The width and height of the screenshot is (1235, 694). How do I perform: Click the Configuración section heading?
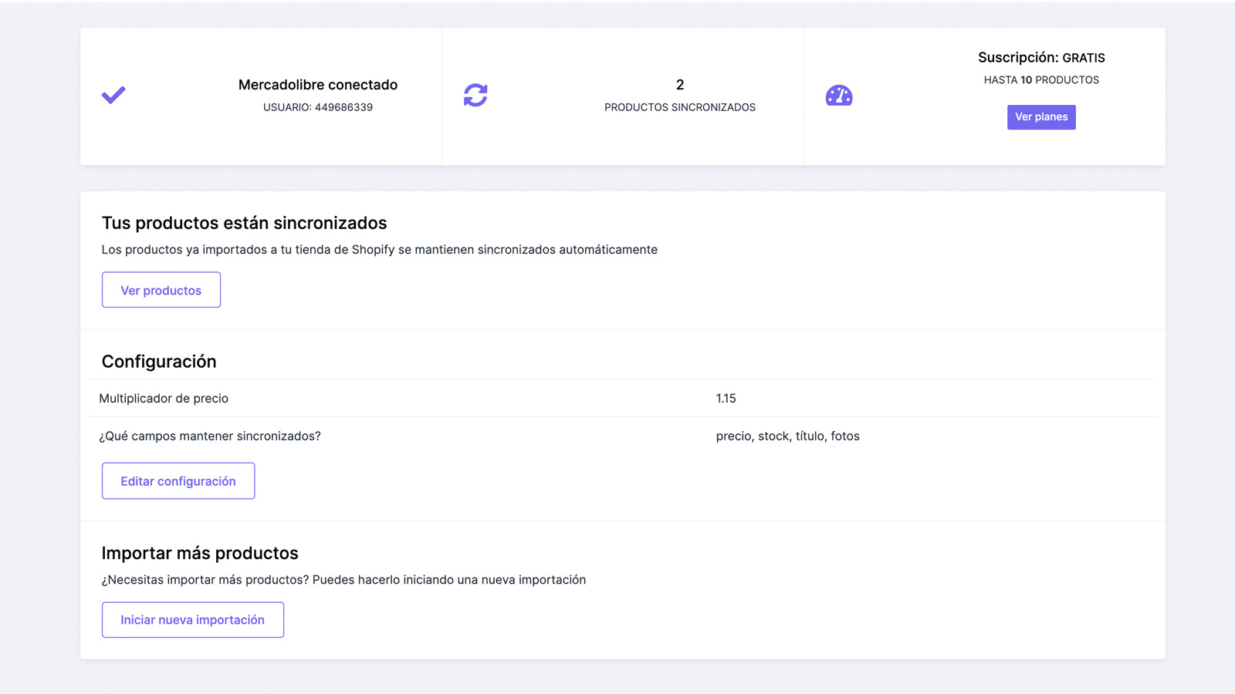(x=159, y=362)
